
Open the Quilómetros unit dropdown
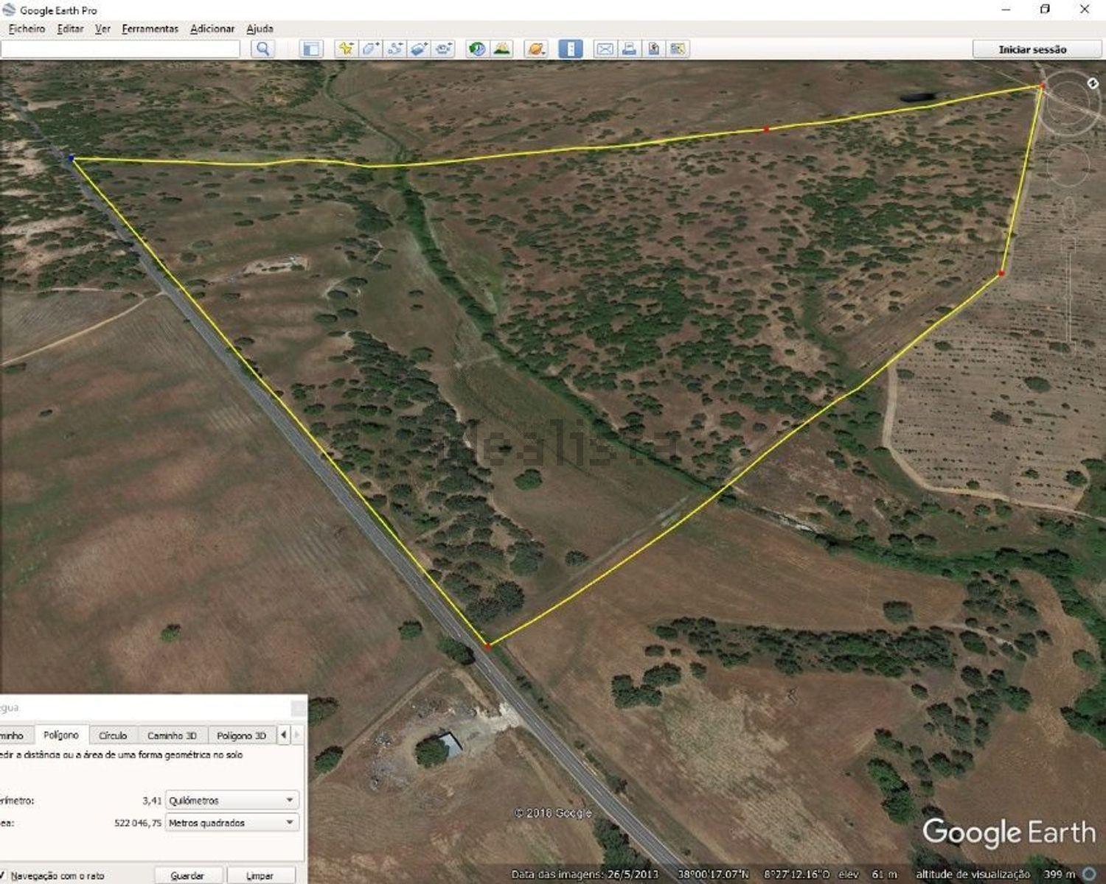pos(232,800)
